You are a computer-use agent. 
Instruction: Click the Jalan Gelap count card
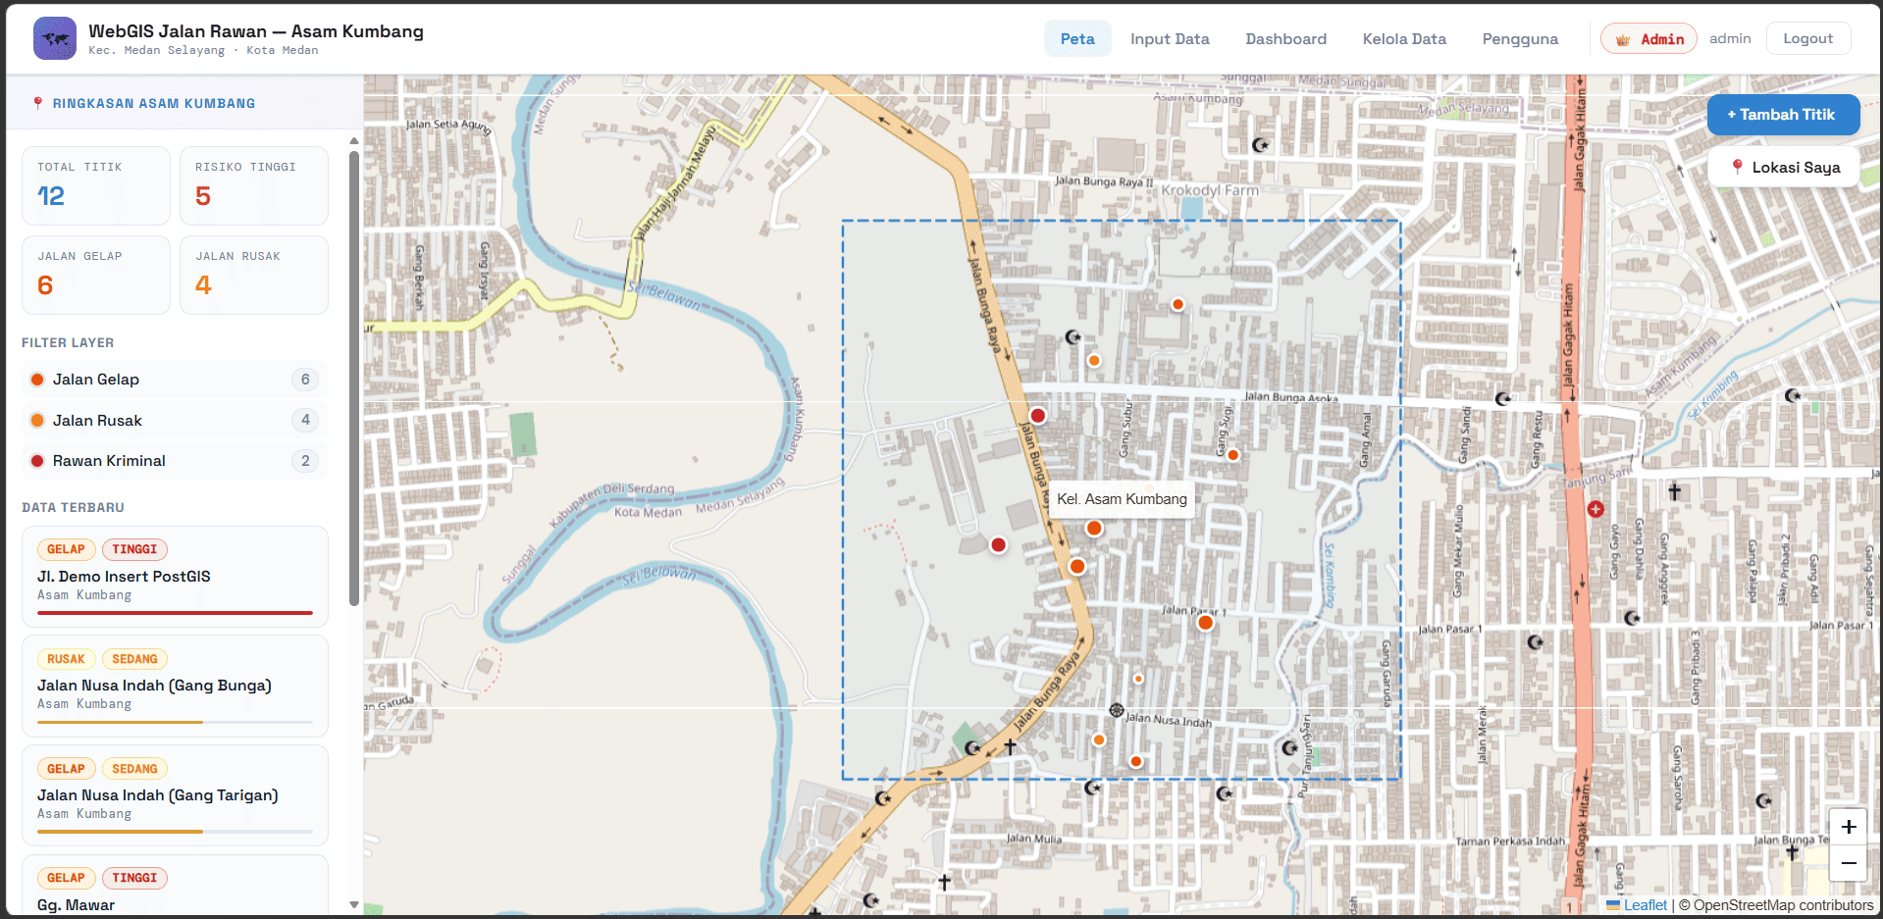coord(96,276)
